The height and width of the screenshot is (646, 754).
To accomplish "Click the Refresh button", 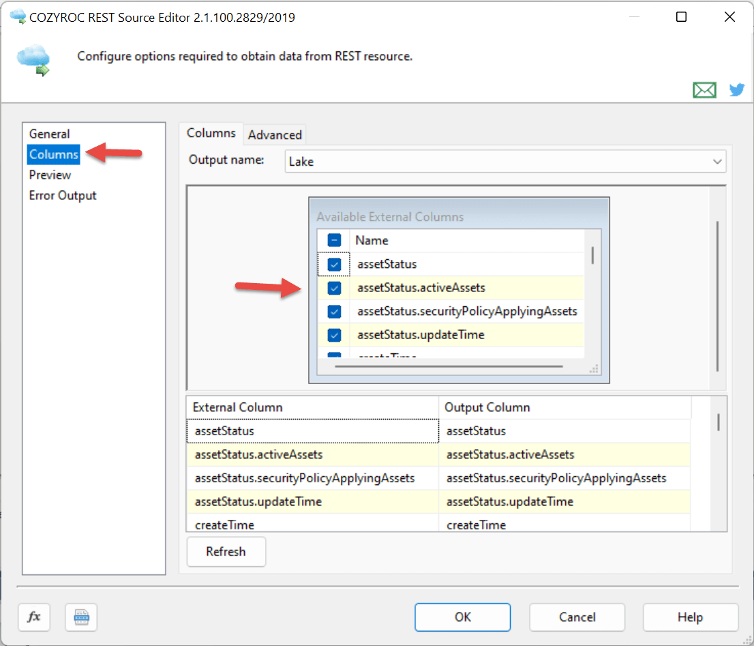I will coord(226,551).
